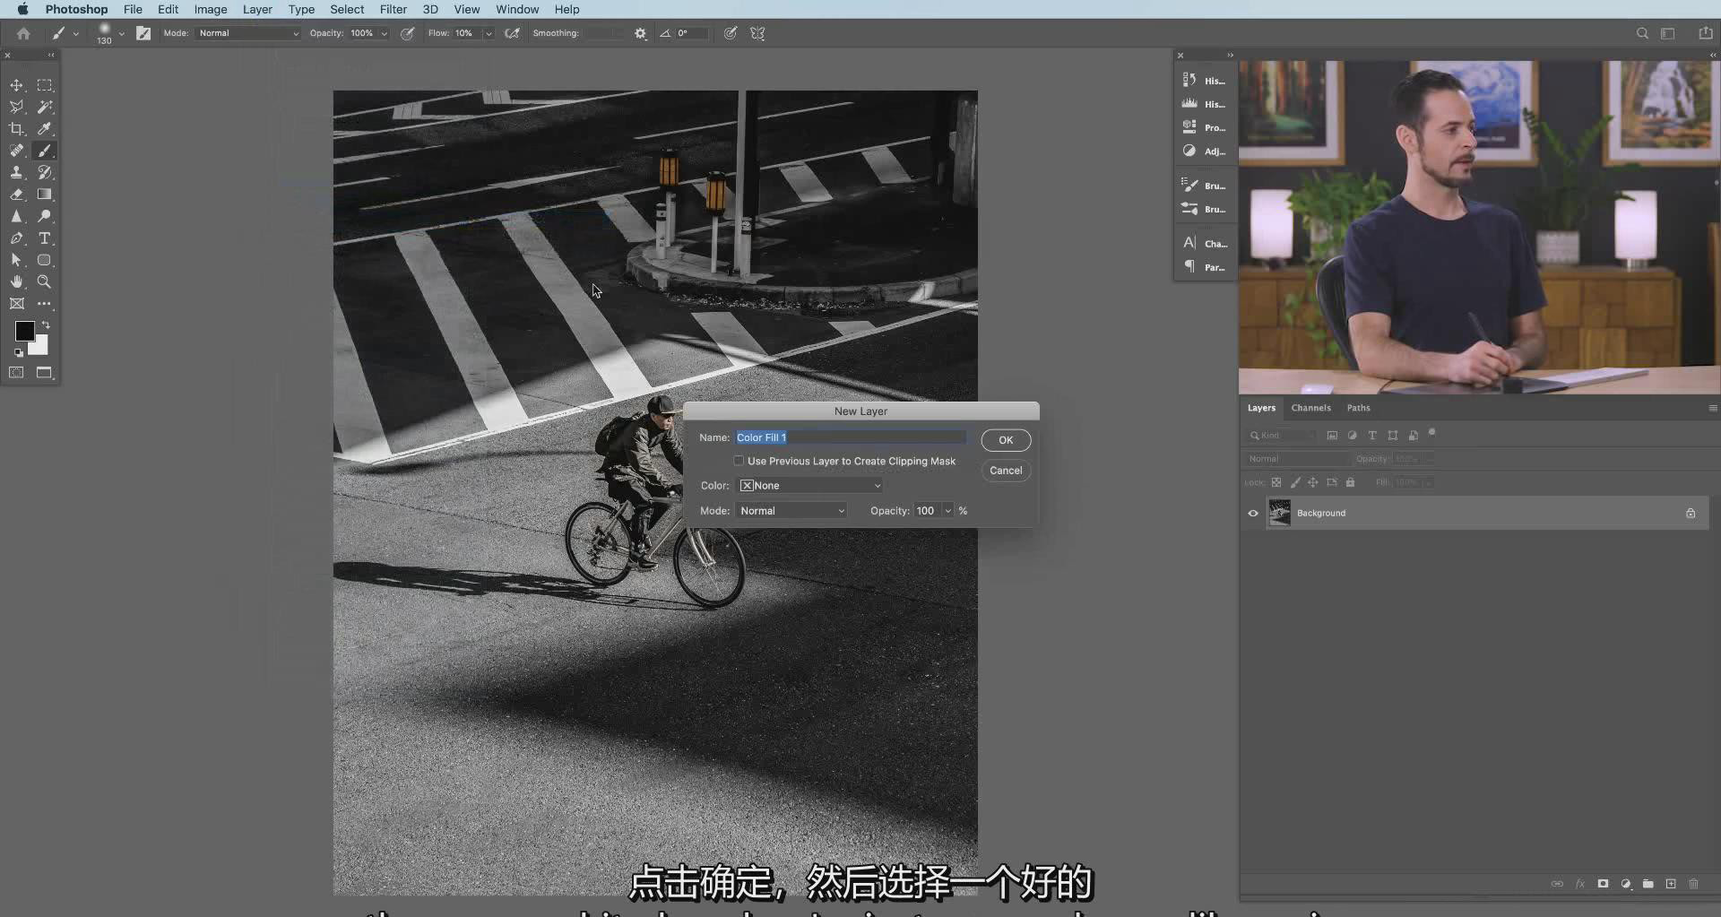1721x917 pixels.
Task: Open the Select menu
Action: [x=347, y=9]
